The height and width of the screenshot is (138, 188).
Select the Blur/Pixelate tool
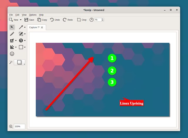[12, 47]
